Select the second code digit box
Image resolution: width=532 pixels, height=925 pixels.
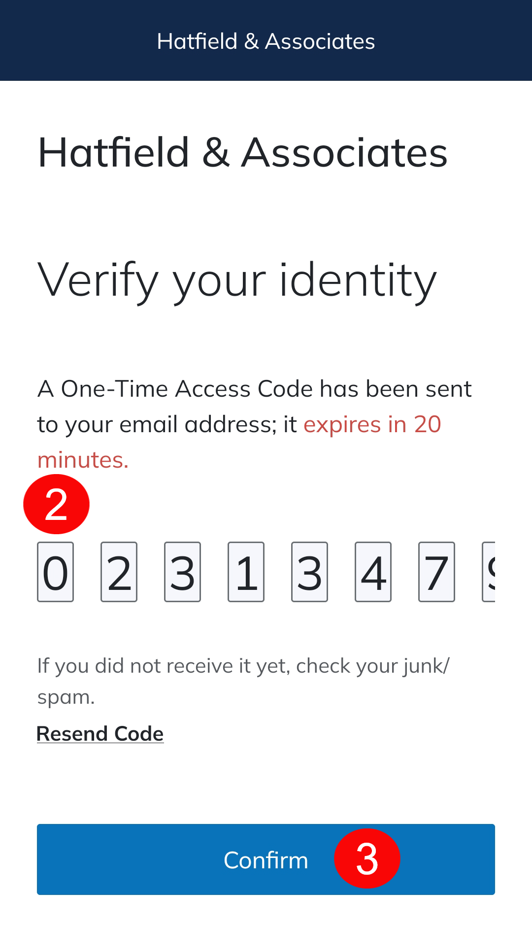pyautogui.click(x=119, y=572)
